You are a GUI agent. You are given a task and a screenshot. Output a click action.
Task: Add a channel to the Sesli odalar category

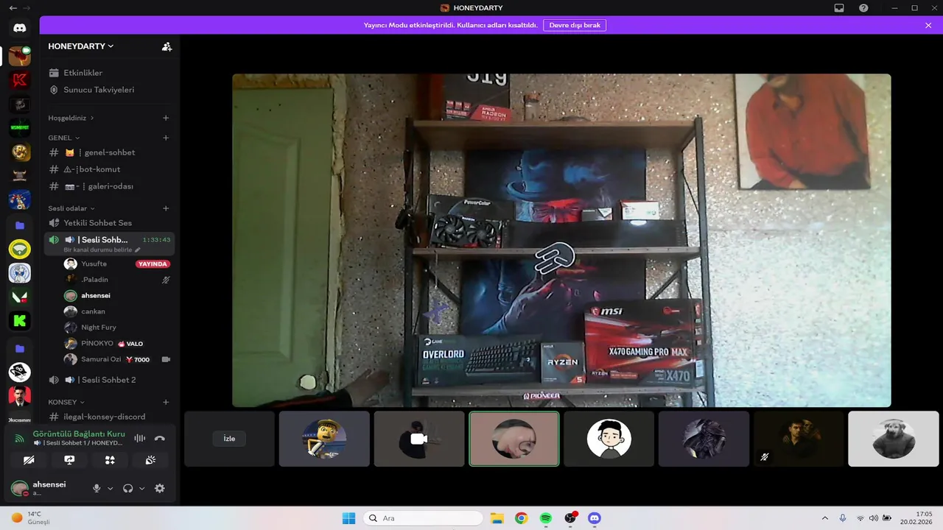(166, 208)
